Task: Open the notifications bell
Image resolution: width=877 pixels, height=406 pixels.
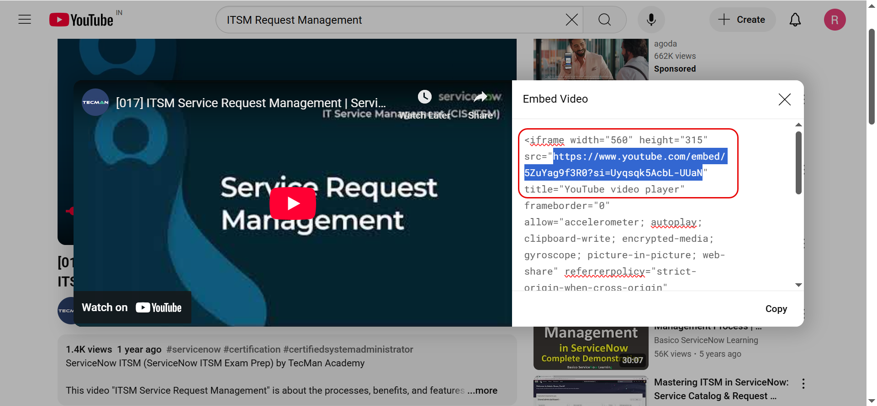Action: [795, 20]
